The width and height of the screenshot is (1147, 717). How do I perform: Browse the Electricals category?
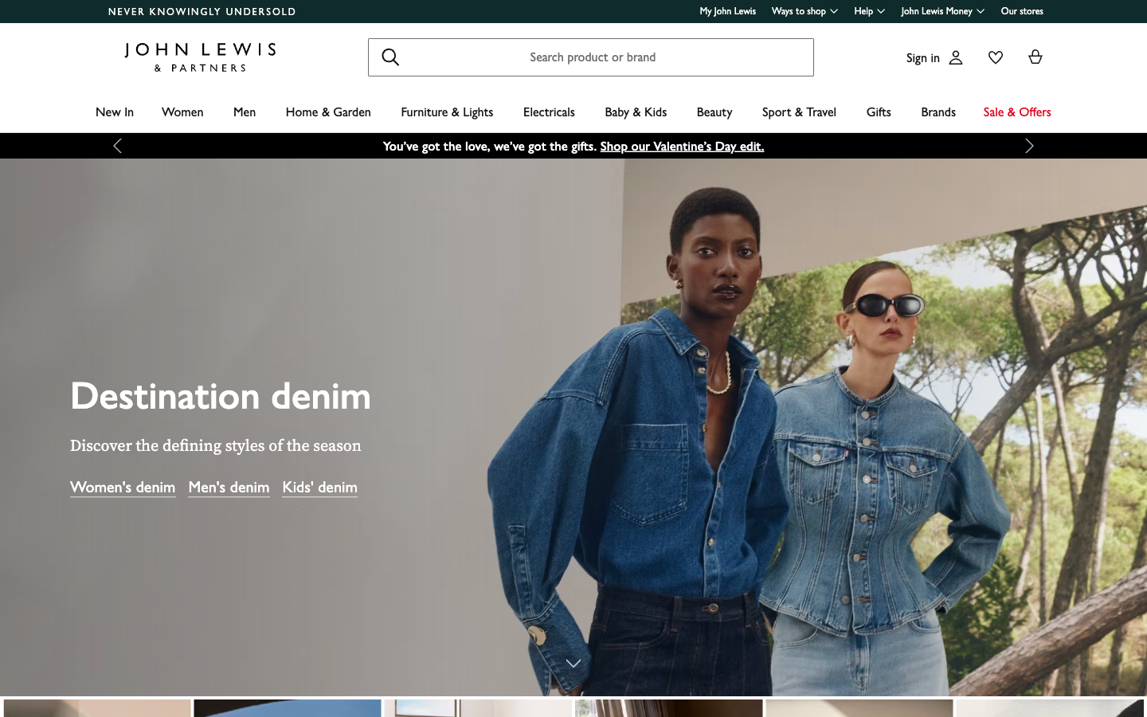(549, 112)
